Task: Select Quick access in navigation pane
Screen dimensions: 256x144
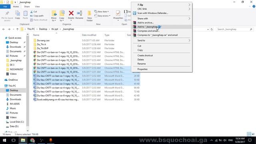Action: (13, 38)
